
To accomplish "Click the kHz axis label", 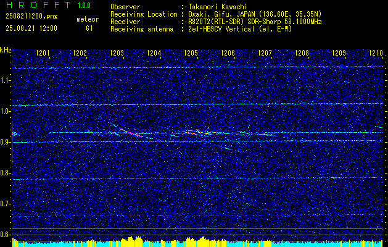I will tap(6, 50).
